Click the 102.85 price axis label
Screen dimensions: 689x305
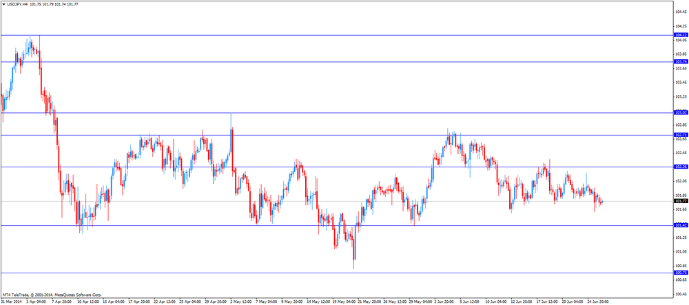pos(681,125)
